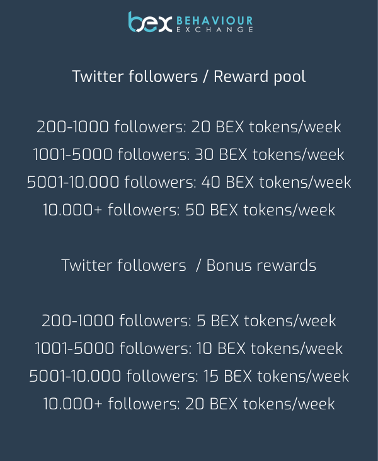Screen dimensions: 378x461
Task: Click the 10.000+ followers: 20 BEX line
Action: point(189,404)
